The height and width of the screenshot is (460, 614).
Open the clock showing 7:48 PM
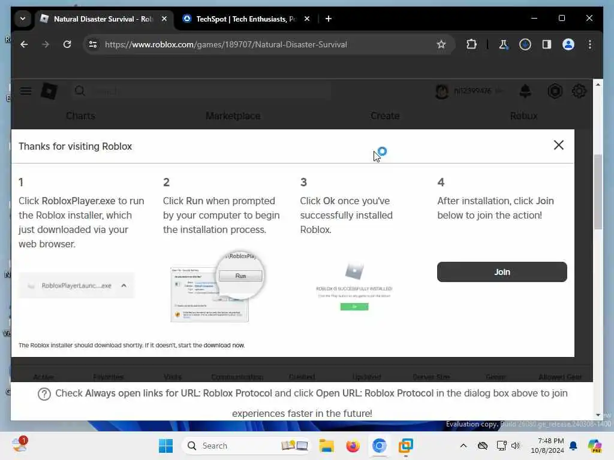pos(547,446)
